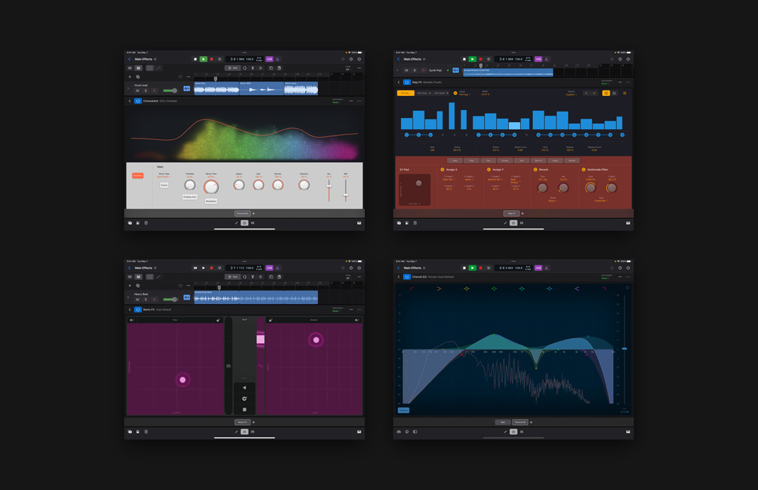This screenshot has height=490, width=758.
Task: Click the plus button beside the ChromaVerb plugin tab
Action: point(253,213)
